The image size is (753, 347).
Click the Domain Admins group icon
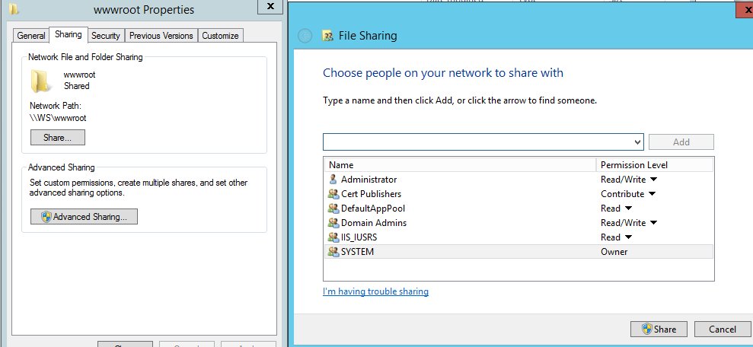333,223
